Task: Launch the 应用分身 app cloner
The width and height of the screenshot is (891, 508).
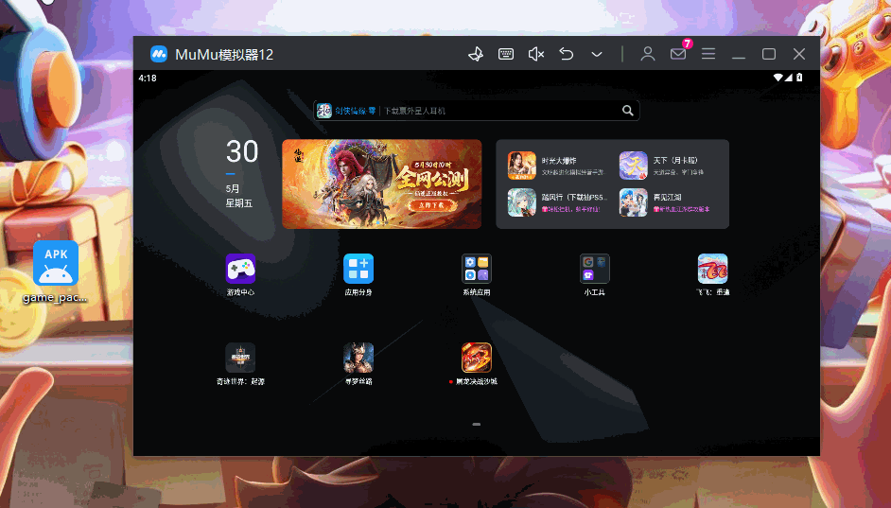Action: point(358,269)
